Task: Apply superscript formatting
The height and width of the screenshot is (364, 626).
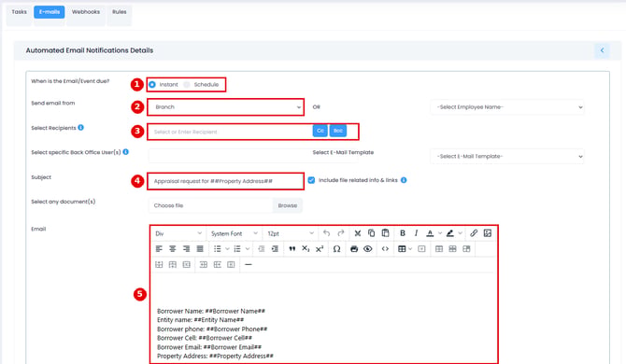Action: click(x=320, y=249)
